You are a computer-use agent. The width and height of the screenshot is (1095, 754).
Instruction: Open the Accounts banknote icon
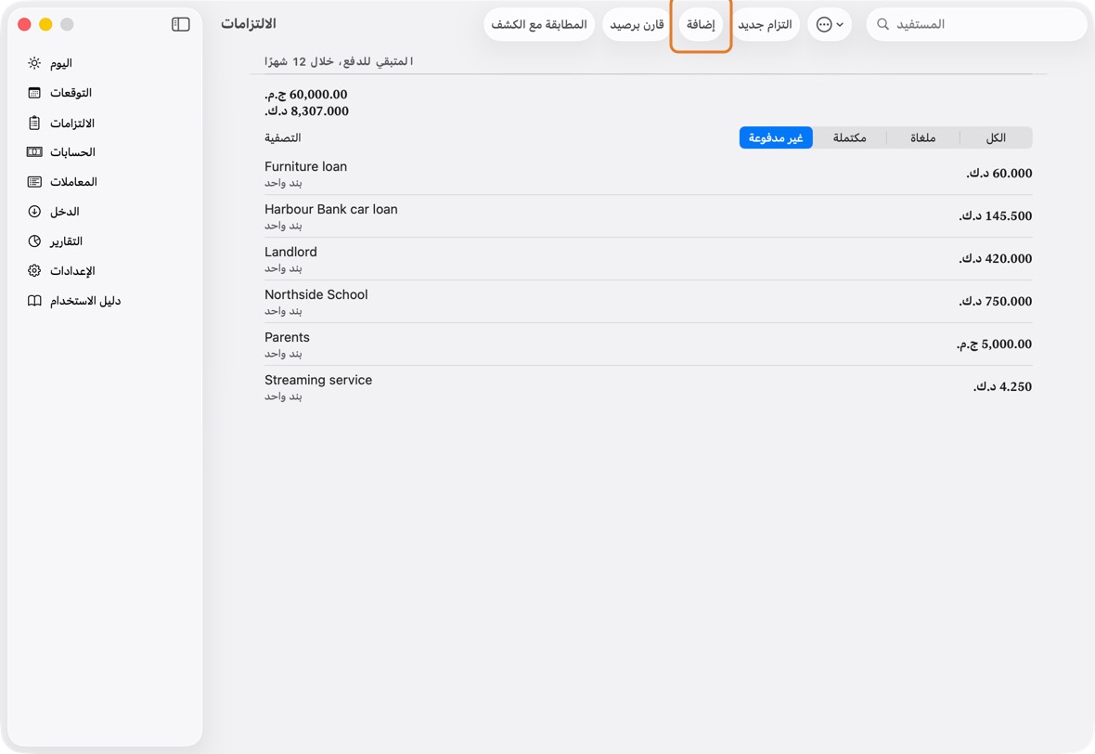click(x=34, y=152)
